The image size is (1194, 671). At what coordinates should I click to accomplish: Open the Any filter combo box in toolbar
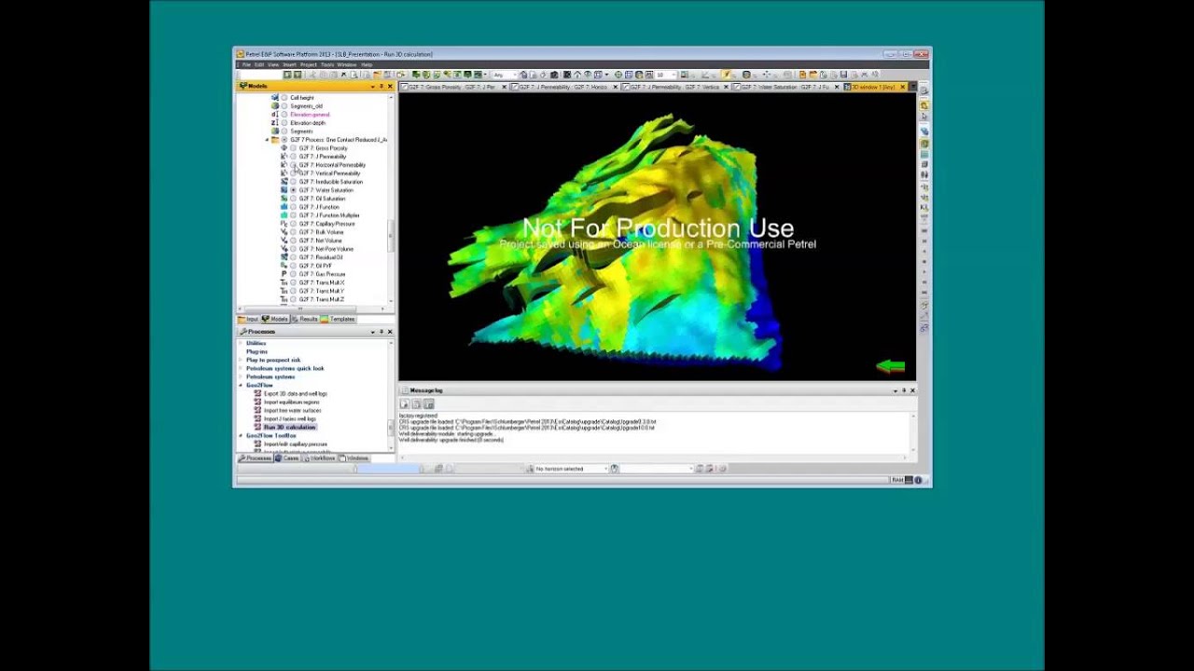pos(504,75)
